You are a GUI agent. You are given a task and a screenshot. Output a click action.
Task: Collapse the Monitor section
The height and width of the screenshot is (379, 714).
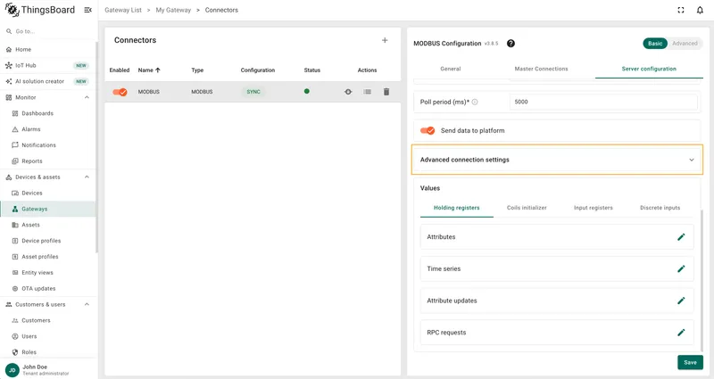[x=87, y=97]
